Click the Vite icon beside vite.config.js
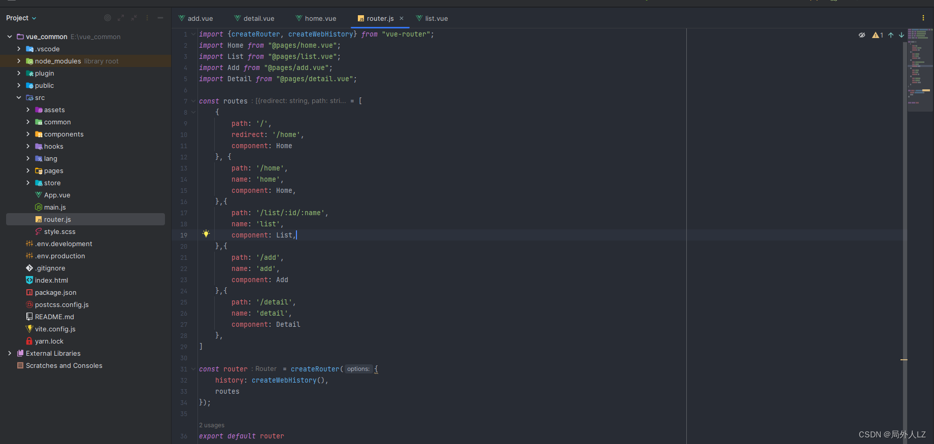The width and height of the screenshot is (934, 444). [x=29, y=329]
